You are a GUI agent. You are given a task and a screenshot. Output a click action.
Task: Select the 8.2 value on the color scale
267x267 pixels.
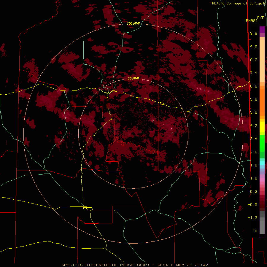pos(254,60)
